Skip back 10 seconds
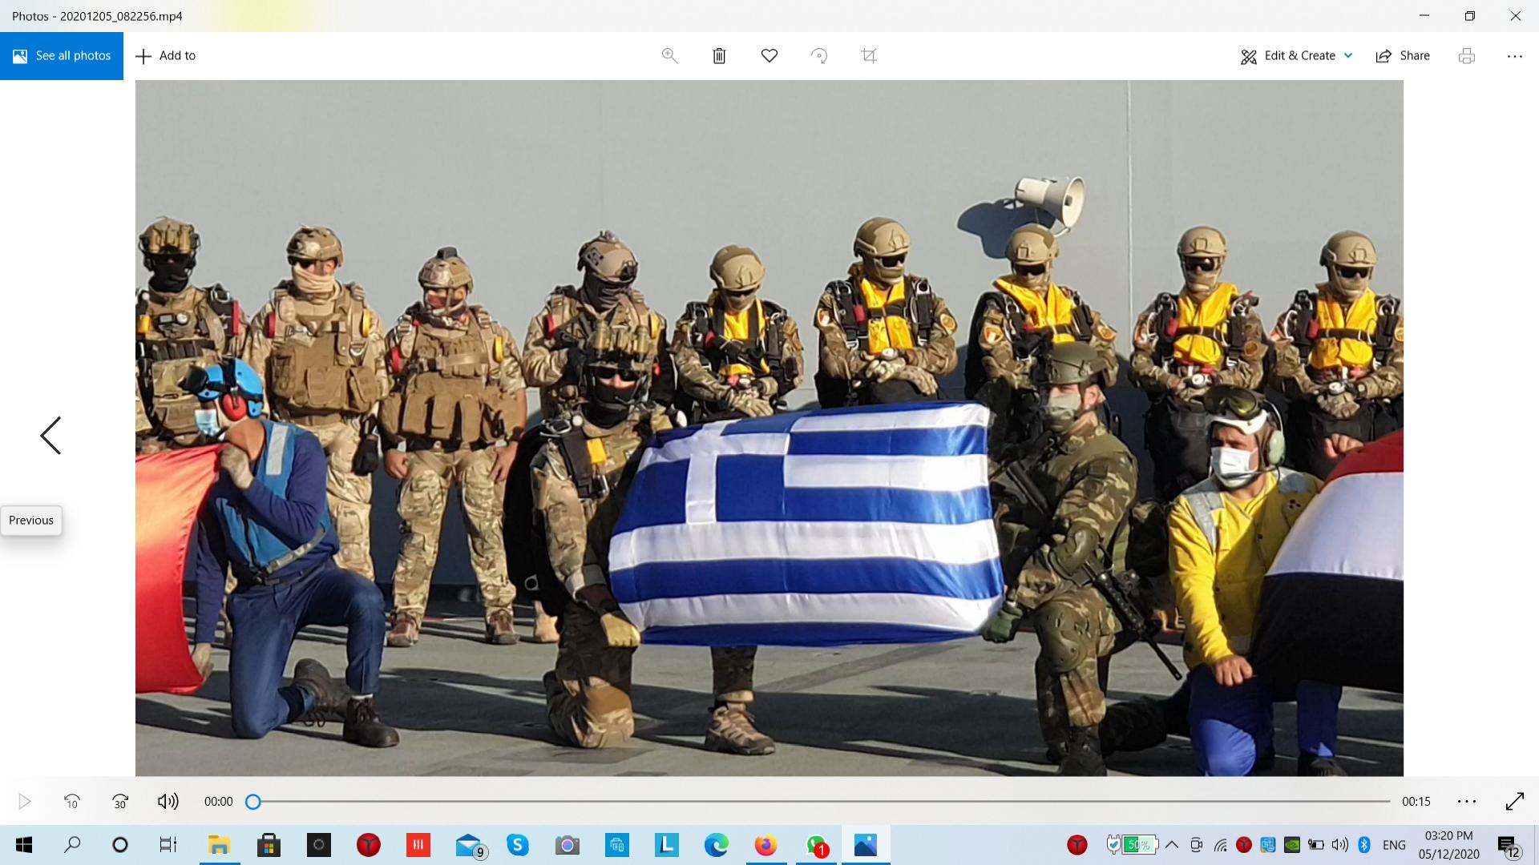 click(x=72, y=801)
